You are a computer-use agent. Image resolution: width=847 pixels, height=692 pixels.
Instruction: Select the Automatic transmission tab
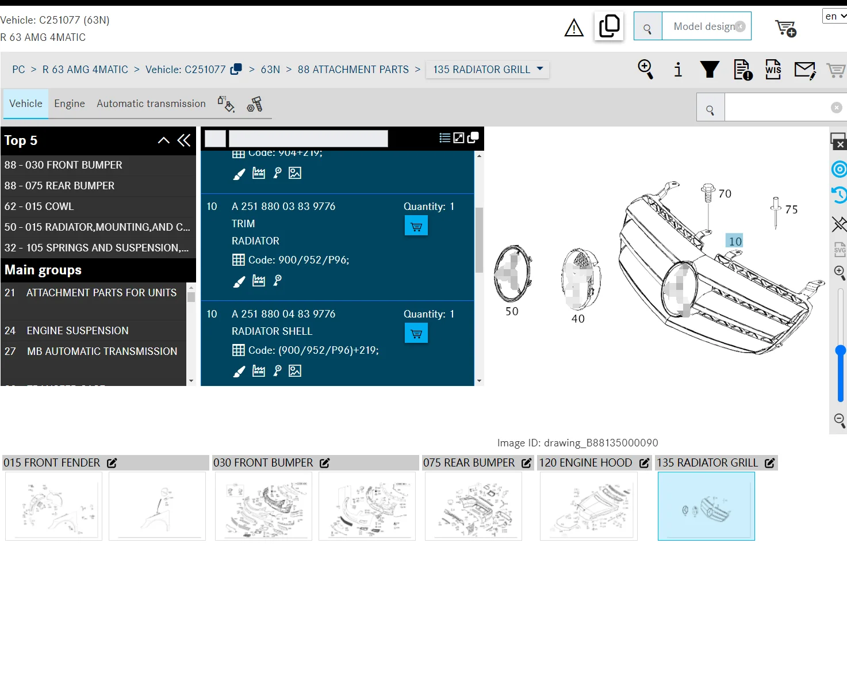coord(151,104)
